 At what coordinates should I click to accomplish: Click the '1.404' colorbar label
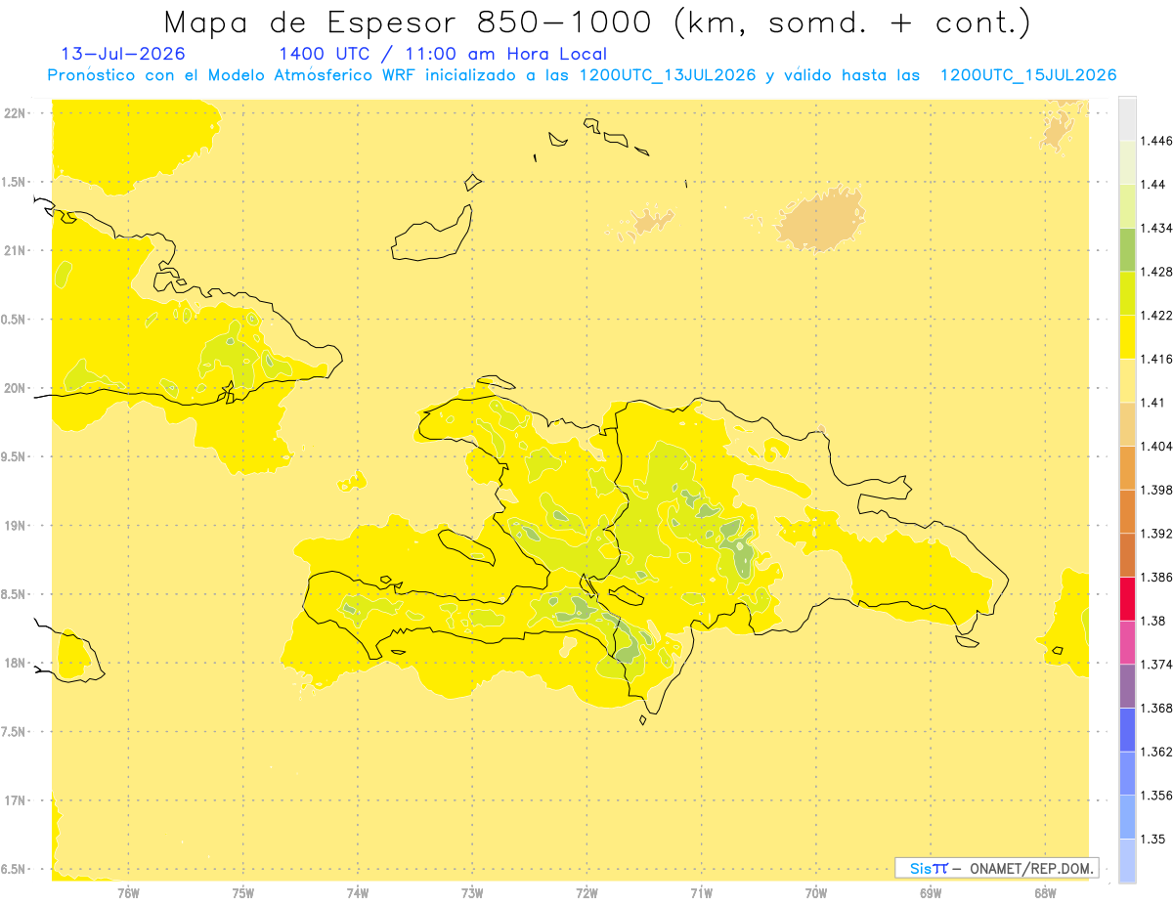click(x=1156, y=446)
